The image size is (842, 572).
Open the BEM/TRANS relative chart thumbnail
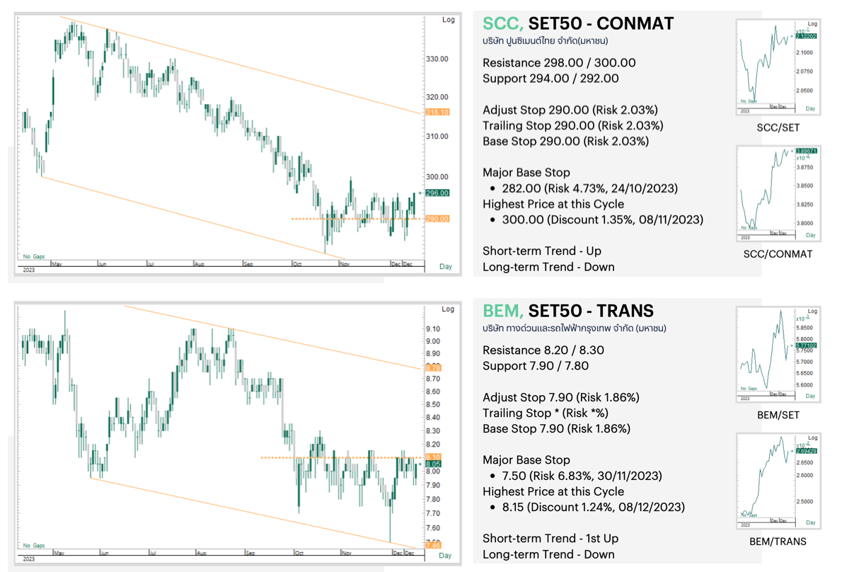[x=778, y=481]
